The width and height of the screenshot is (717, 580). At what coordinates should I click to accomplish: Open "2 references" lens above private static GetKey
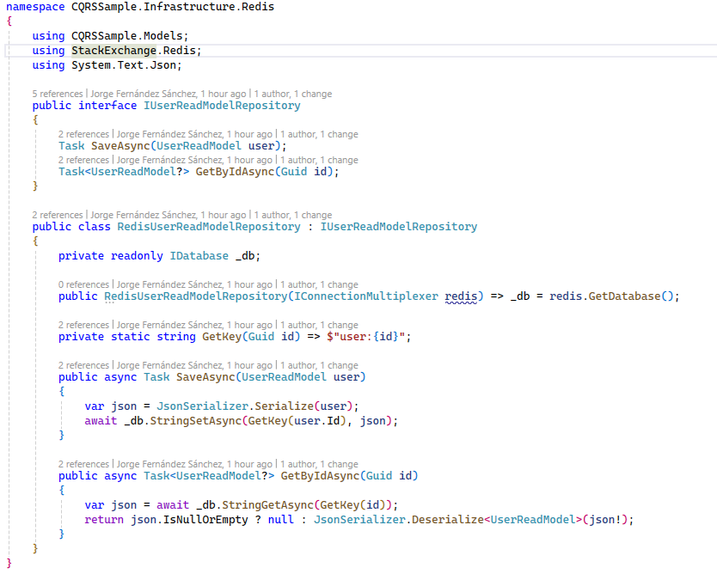83,325
